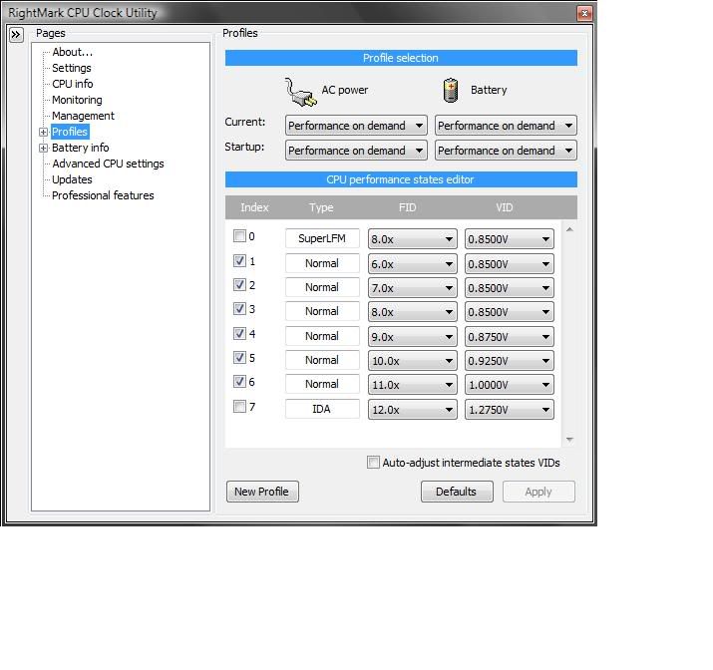Click the Battery icon
The height and width of the screenshot is (670, 713).
click(x=451, y=90)
